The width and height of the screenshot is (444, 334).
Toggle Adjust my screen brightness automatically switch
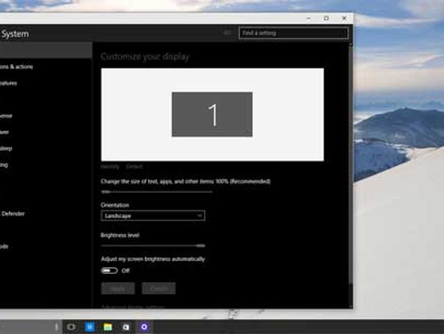coord(109,270)
